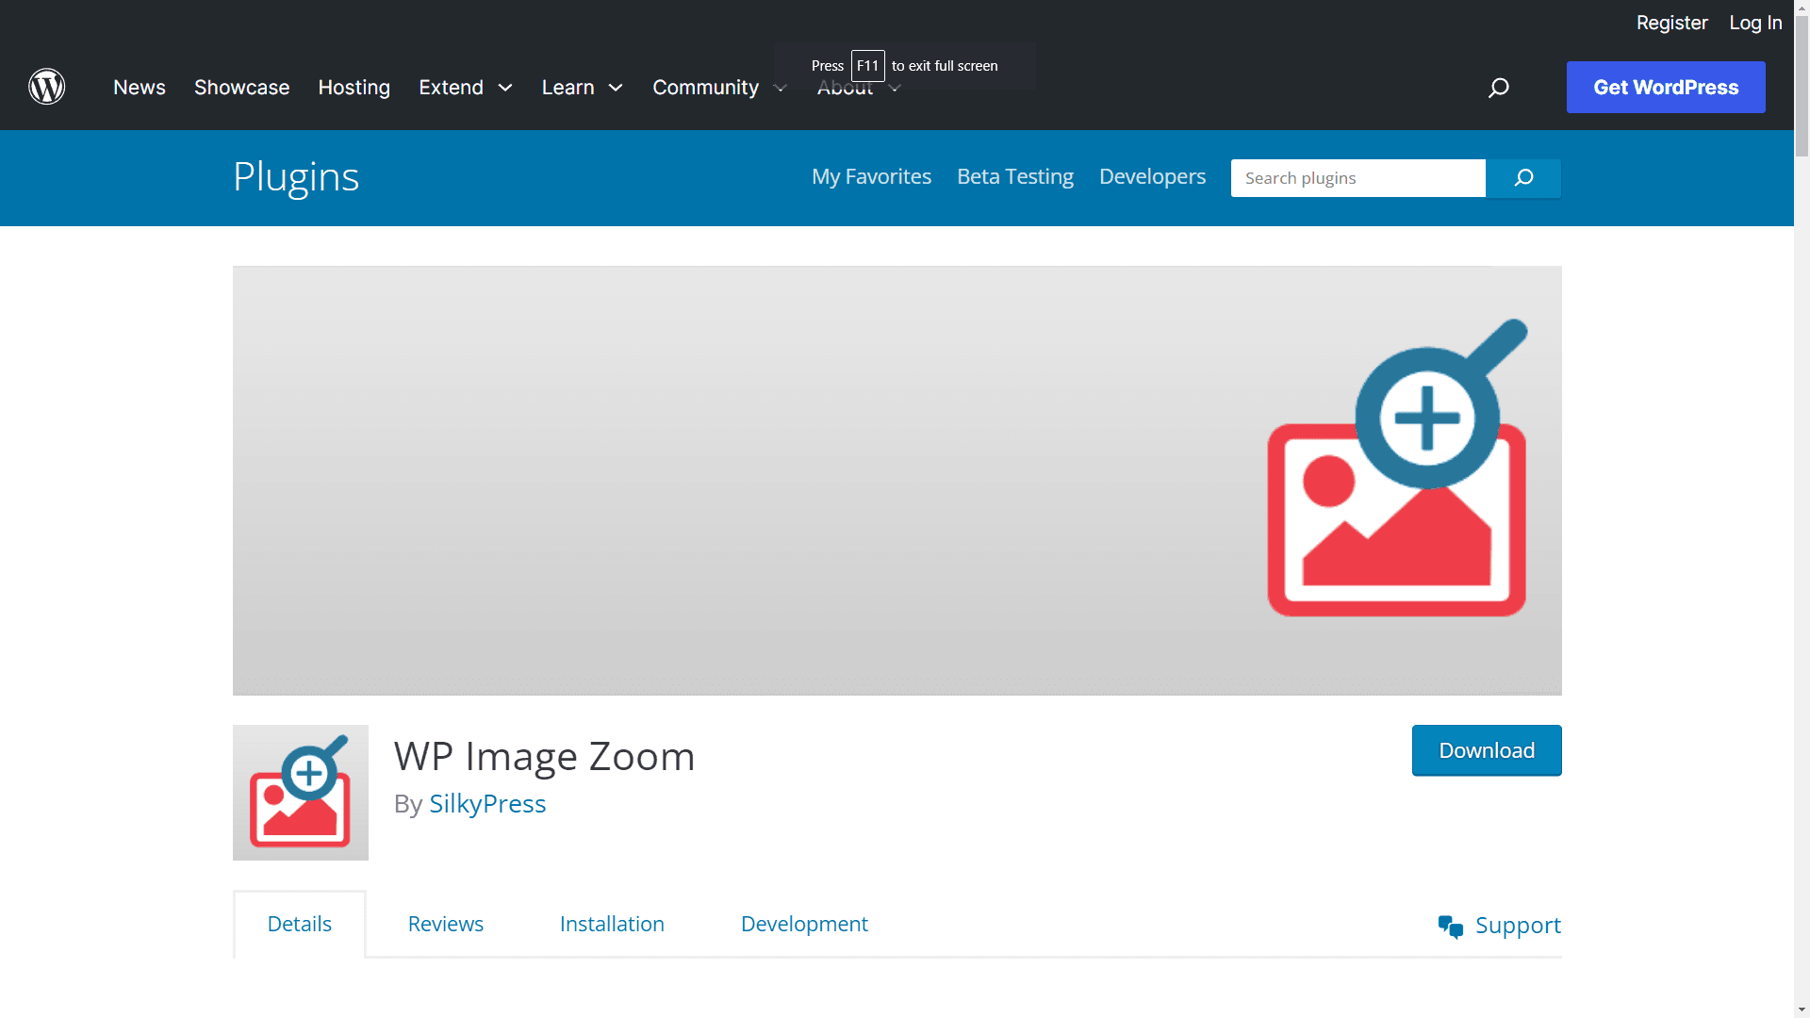
Task: Open the Showcase menu item
Action: click(242, 88)
